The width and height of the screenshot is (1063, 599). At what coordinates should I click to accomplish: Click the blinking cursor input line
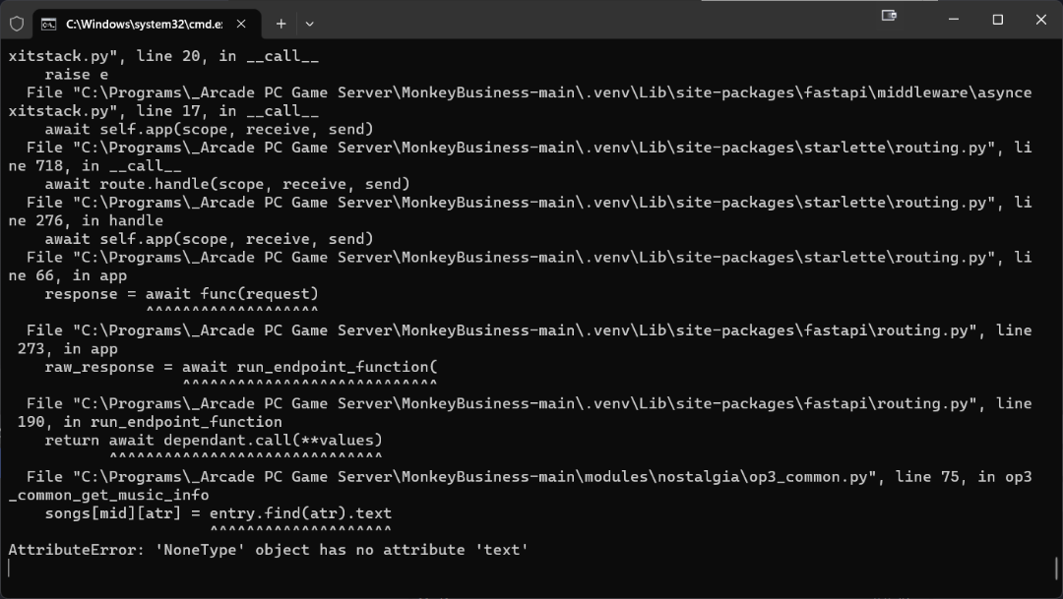[x=10, y=569]
